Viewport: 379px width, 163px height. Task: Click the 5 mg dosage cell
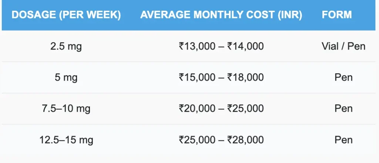tap(66, 77)
